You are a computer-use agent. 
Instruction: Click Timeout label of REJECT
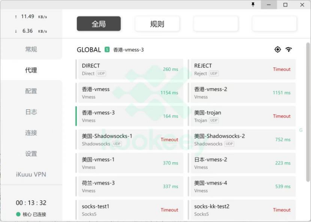click(282, 69)
